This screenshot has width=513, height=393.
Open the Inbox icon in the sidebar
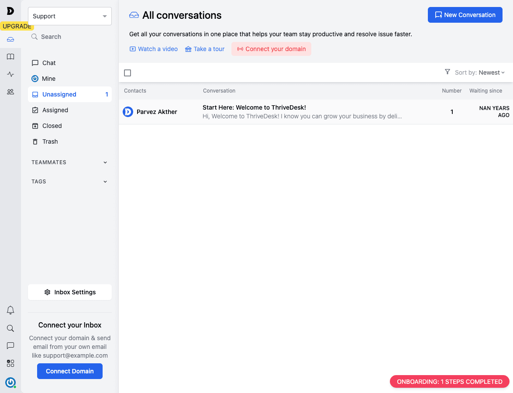pos(10,39)
